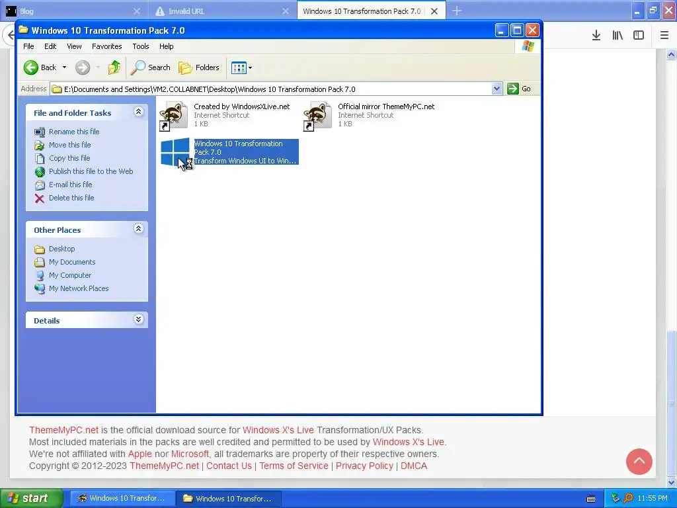Image resolution: width=677 pixels, height=508 pixels.
Task: Click the Windows Start button
Action: tap(31, 498)
